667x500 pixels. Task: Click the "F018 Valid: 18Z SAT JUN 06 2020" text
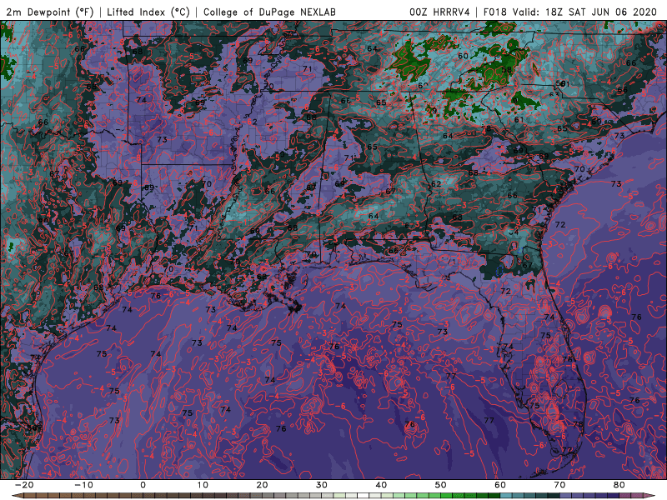[570, 12]
